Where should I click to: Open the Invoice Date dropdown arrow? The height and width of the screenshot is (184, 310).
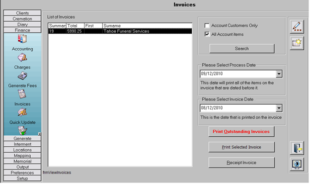pyautogui.click(x=279, y=108)
